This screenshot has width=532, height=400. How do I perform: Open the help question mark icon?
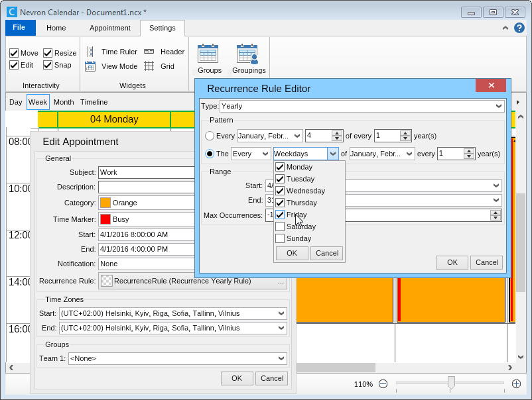point(519,28)
